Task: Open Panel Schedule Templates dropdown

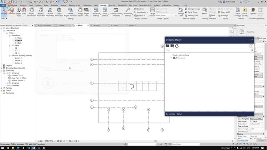Action: [x=116, y=12]
